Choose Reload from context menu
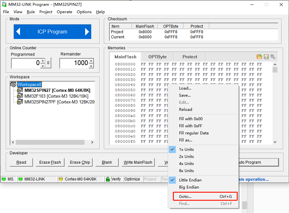Screen dimensions: 289x213 [x=203, y=110]
